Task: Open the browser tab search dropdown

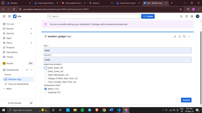Action: coord(3,3)
